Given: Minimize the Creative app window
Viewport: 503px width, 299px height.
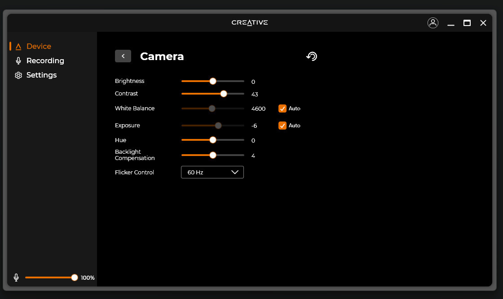Looking at the screenshot, I should tap(451, 23).
